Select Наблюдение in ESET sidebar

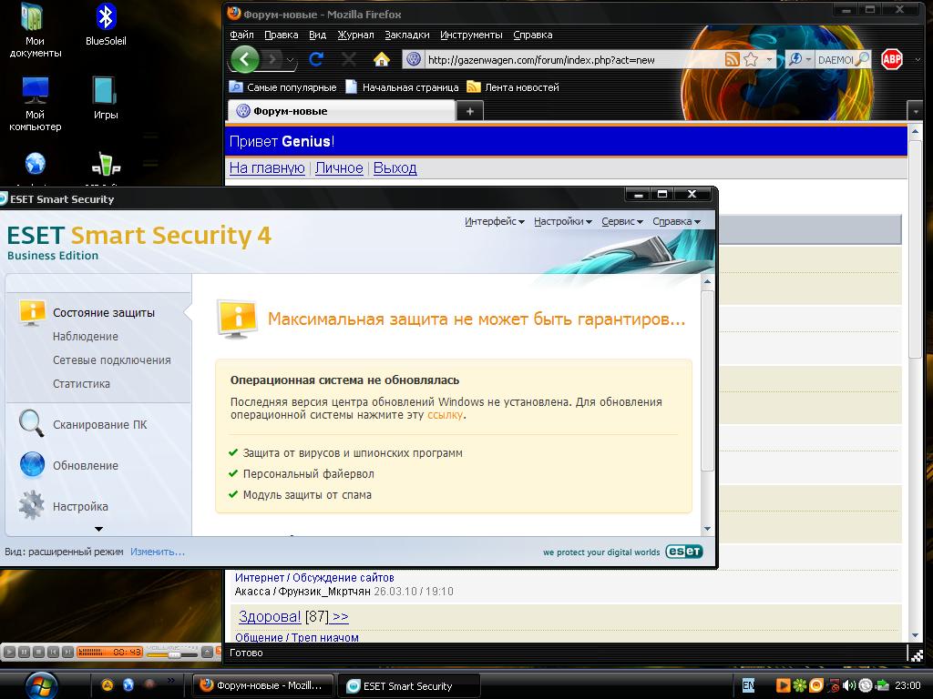click(x=86, y=337)
